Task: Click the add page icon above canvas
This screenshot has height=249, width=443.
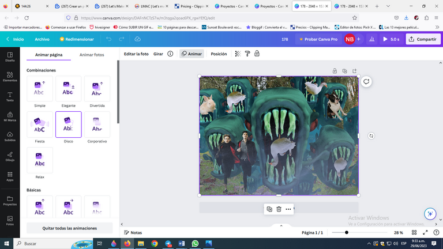Action: 355,71
